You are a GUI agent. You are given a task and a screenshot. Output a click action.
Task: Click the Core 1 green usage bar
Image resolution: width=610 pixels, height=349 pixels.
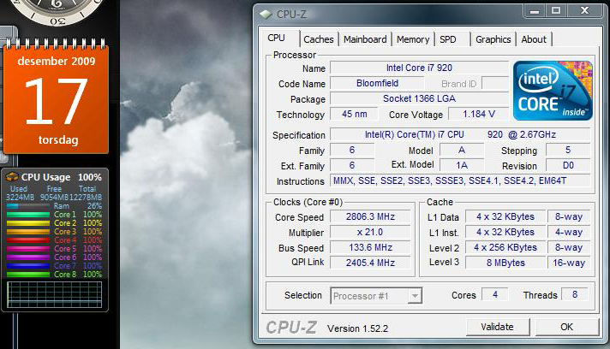pyautogui.click(x=28, y=215)
